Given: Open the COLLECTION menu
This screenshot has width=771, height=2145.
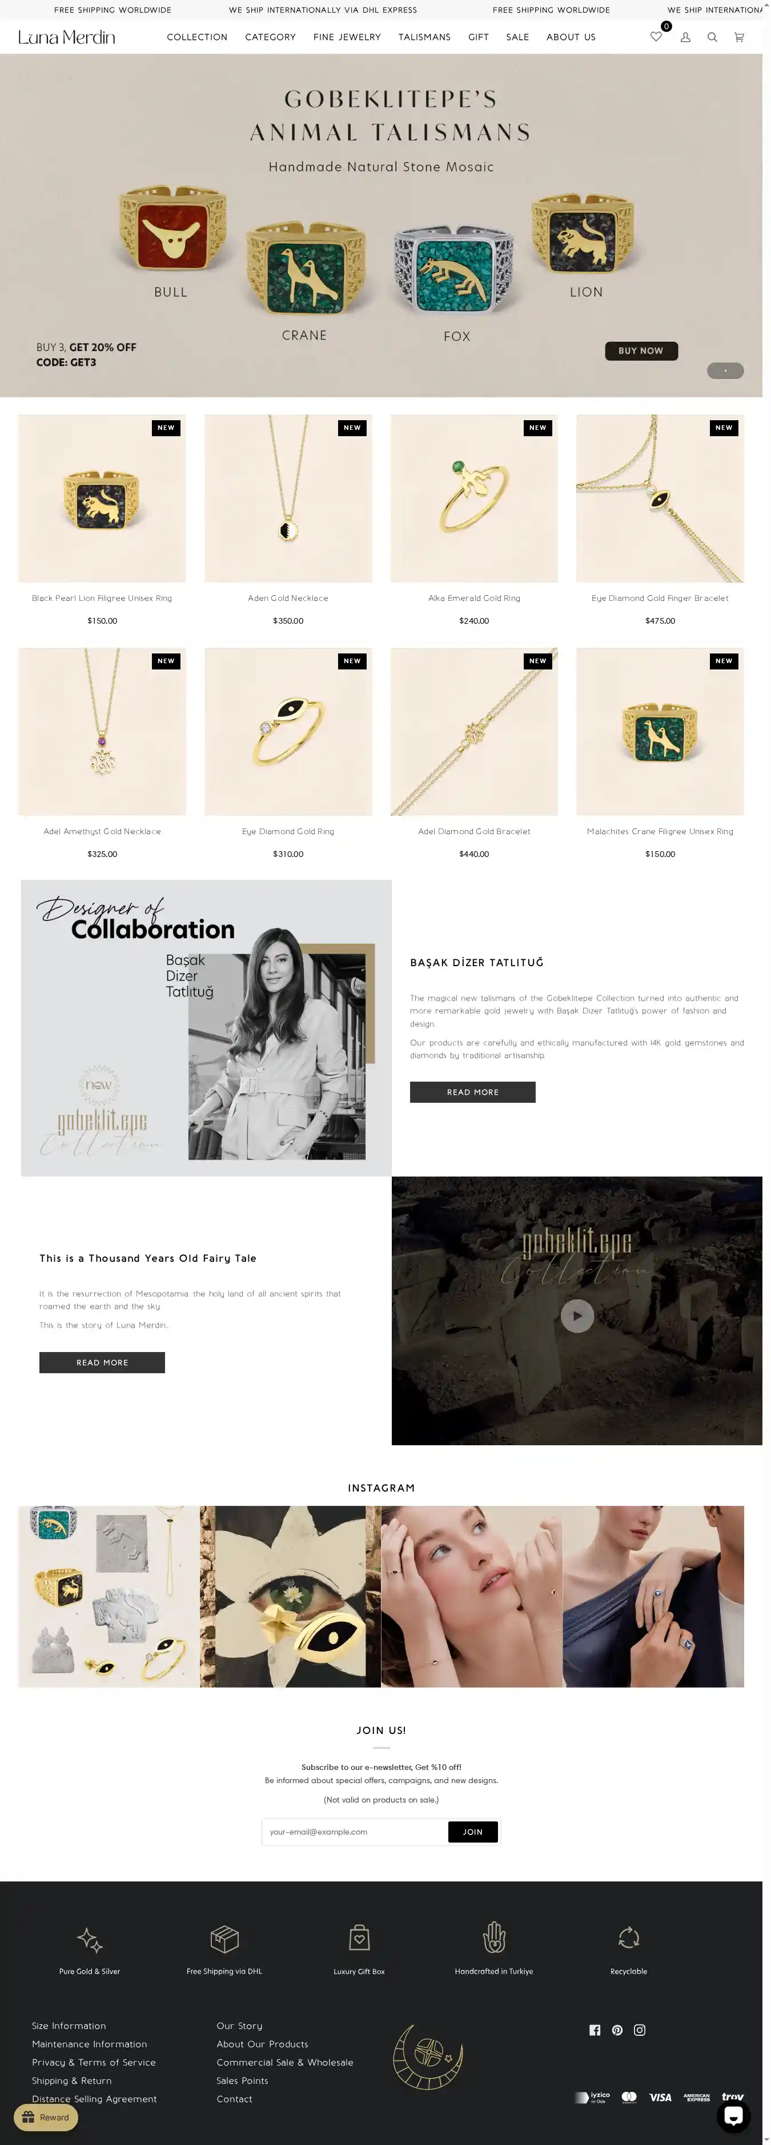Looking at the screenshot, I should (197, 37).
